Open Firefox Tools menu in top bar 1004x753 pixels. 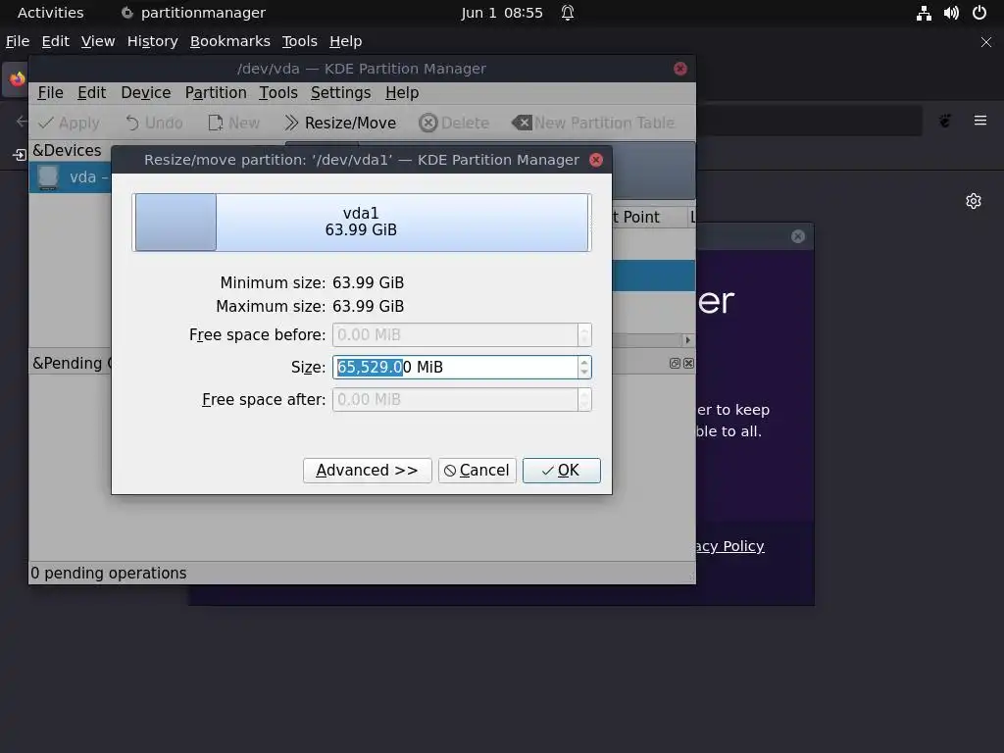[300, 41]
